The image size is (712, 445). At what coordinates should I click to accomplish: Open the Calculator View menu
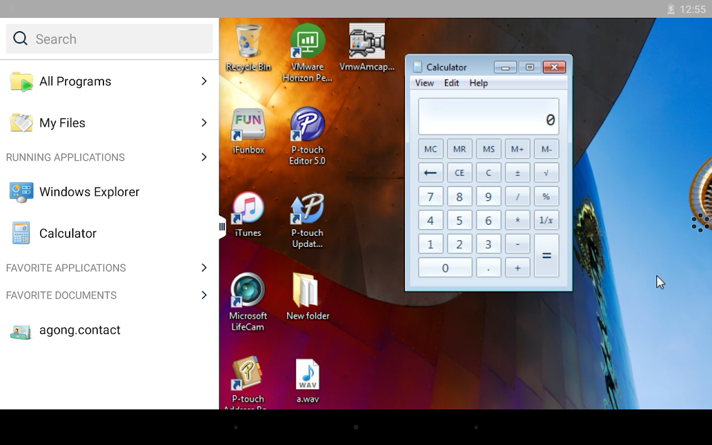(424, 83)
